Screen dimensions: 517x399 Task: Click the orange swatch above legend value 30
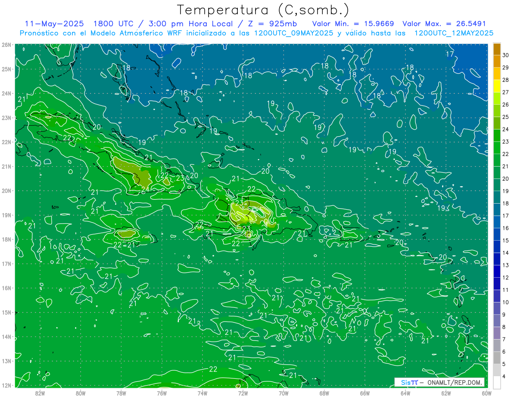[497, 49]
